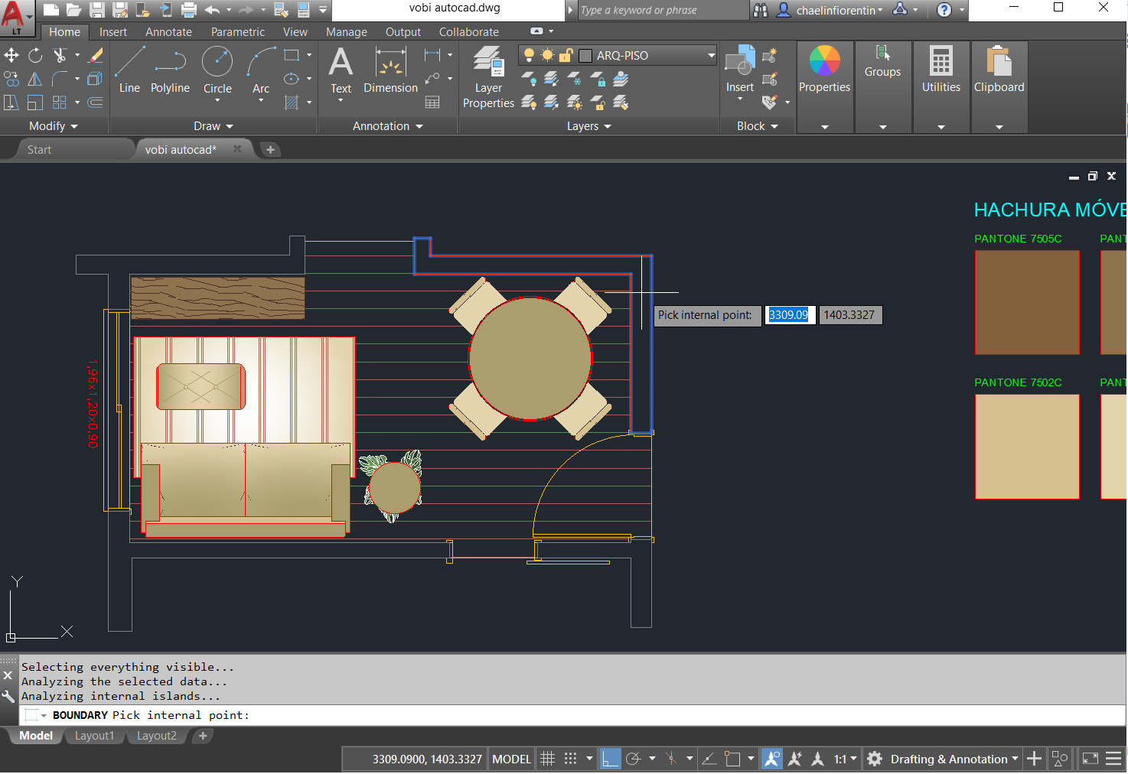This screenshot has width=1128, height=774.
Task: Open the Annotate ribbon tab
Action: pos(168,32)
